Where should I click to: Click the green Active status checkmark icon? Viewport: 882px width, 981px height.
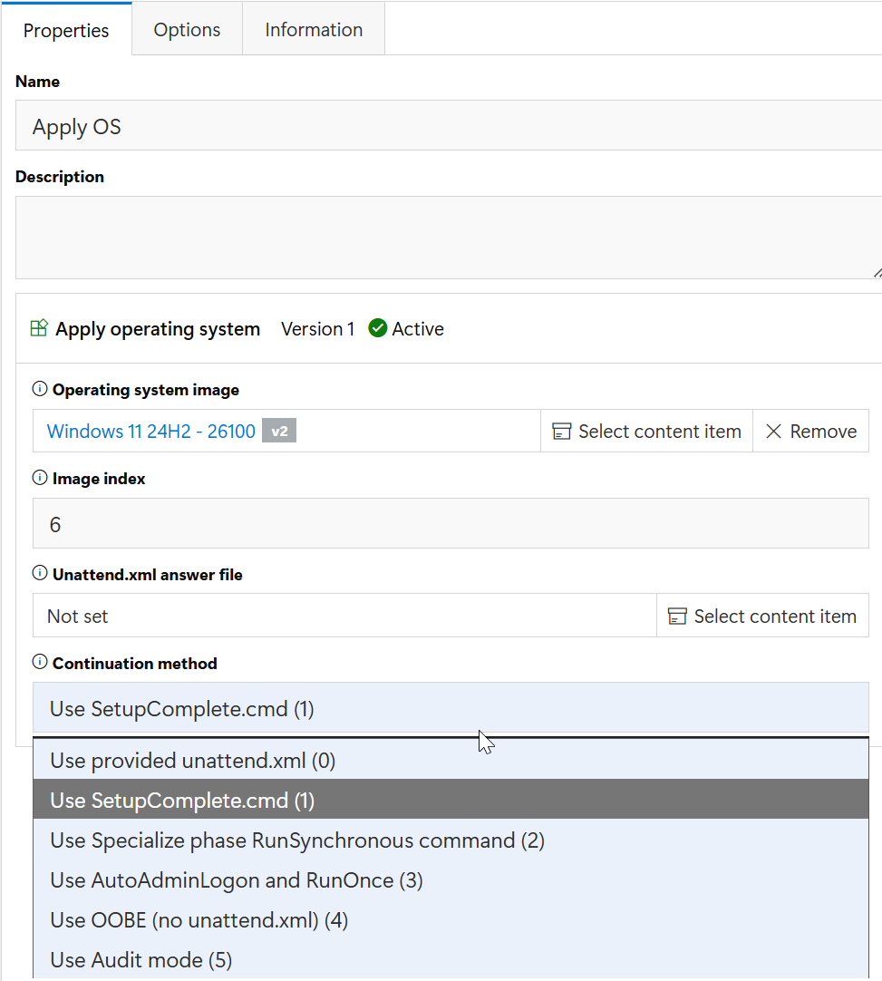click(378, 328)
